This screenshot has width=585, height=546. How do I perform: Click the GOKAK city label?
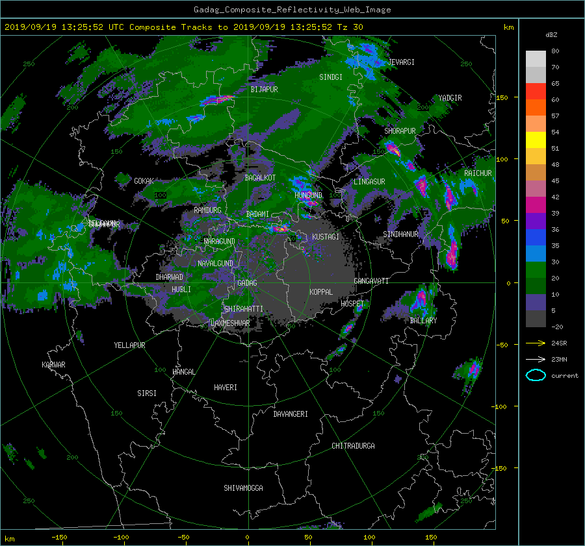144,181
